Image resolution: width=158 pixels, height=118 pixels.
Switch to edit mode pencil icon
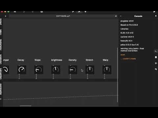[x=73, y=11]
